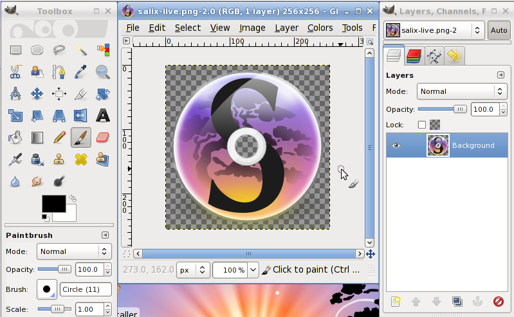Select the Foreground Select tool

click(37, 72)
